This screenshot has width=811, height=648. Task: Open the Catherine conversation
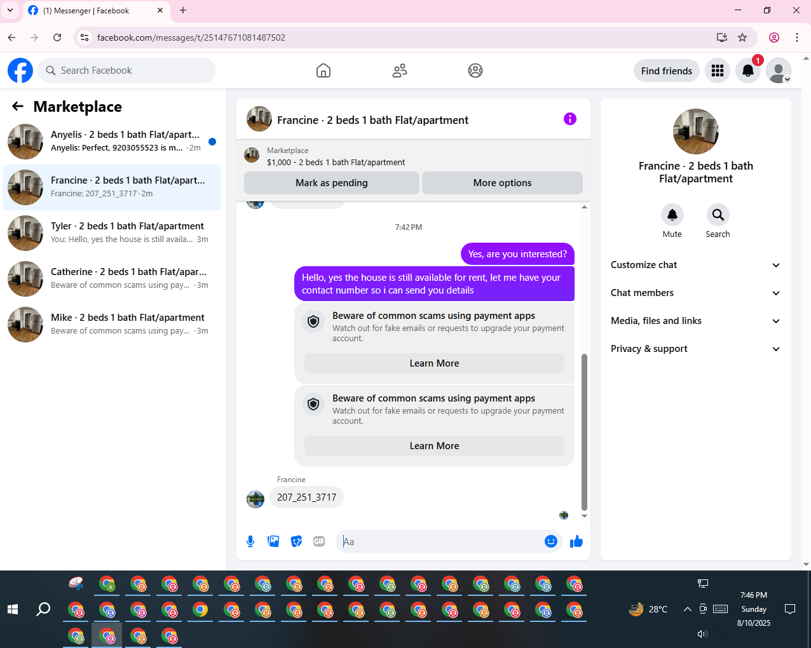[112, 279]
